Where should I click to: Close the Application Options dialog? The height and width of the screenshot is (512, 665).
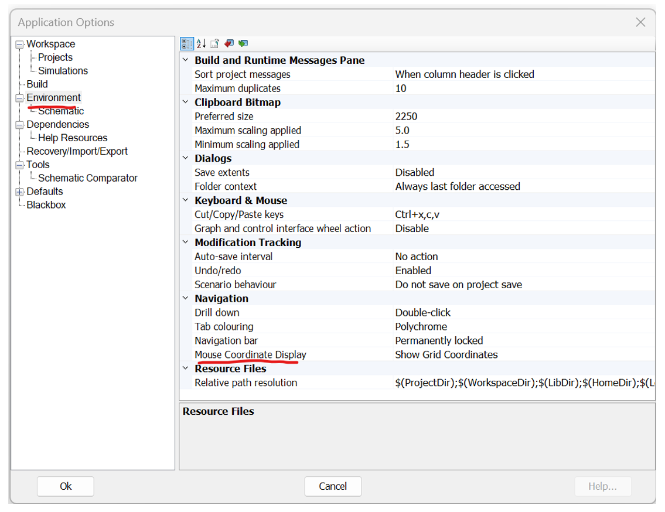tap(640, 22)
